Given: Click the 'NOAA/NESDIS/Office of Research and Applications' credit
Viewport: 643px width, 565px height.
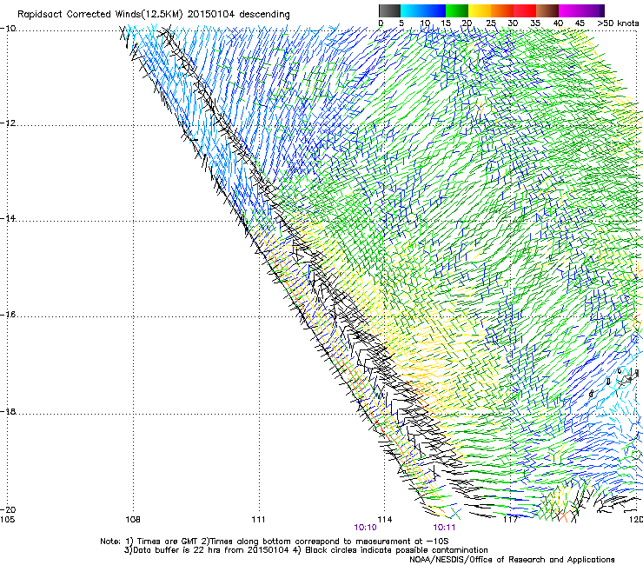Looking at the screenshot, I should tap(512, 560).
